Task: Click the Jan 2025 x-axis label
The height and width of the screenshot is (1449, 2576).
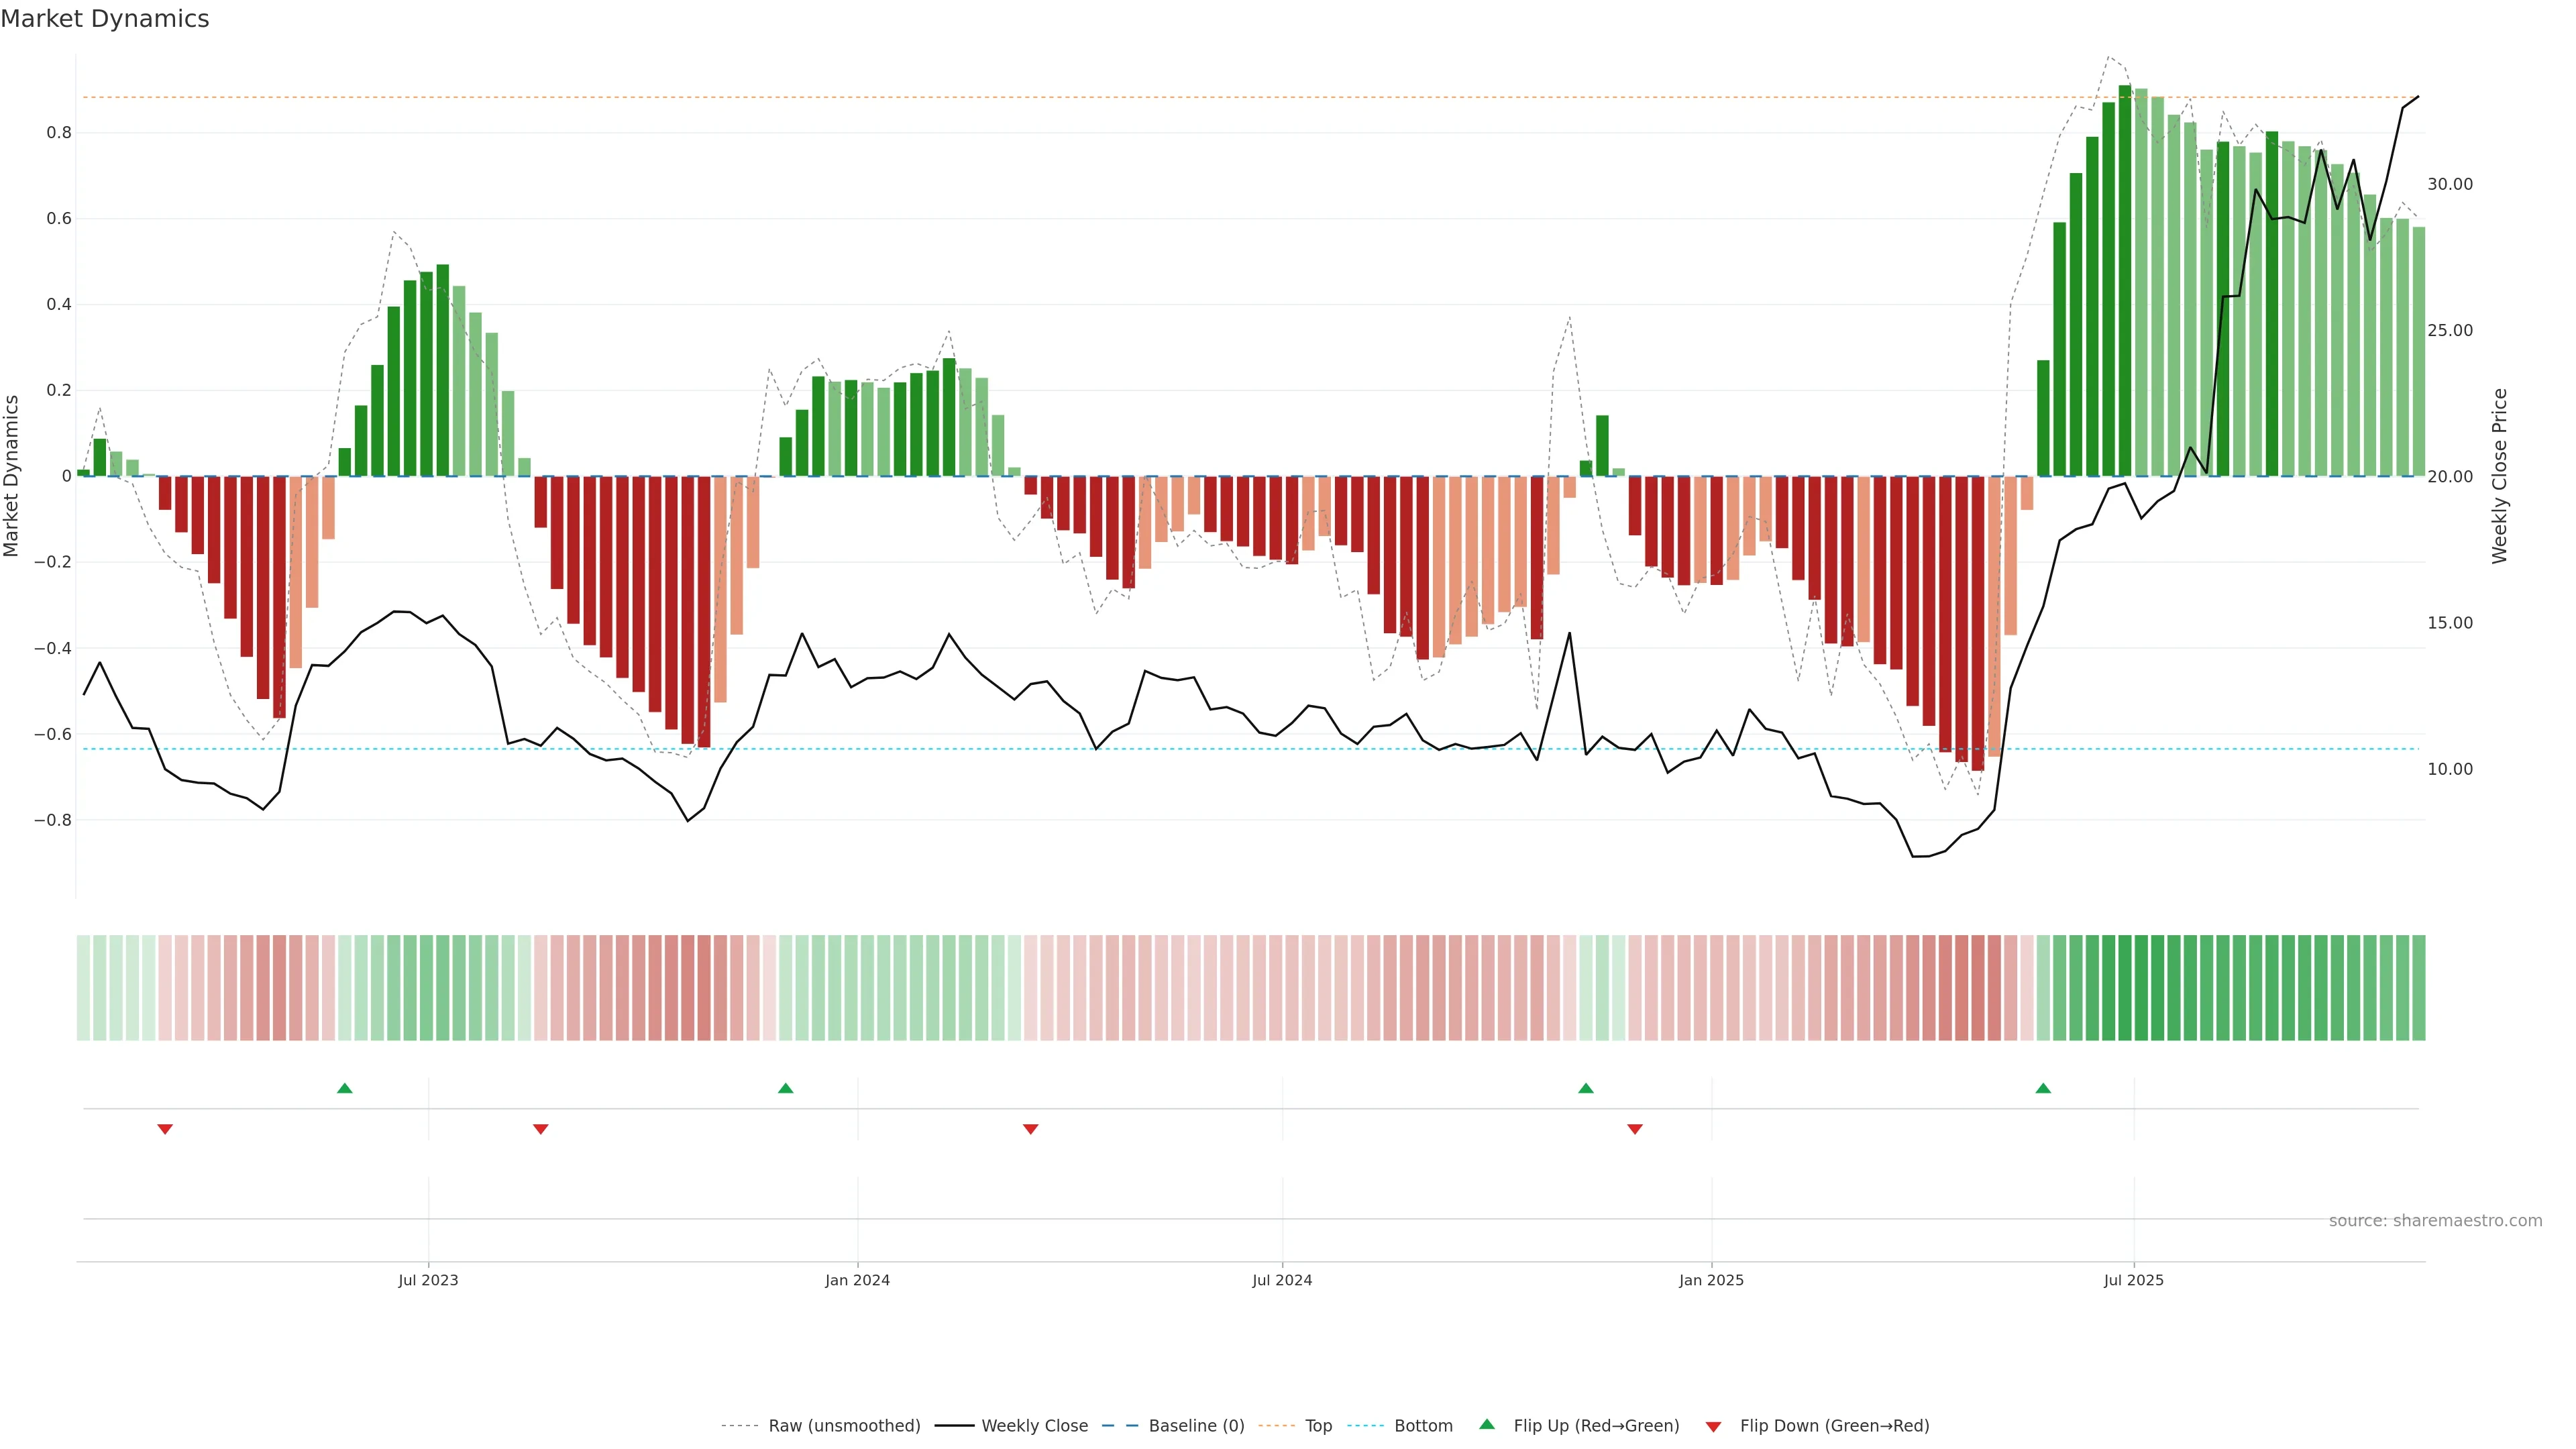Action: pos(1711,1280)
